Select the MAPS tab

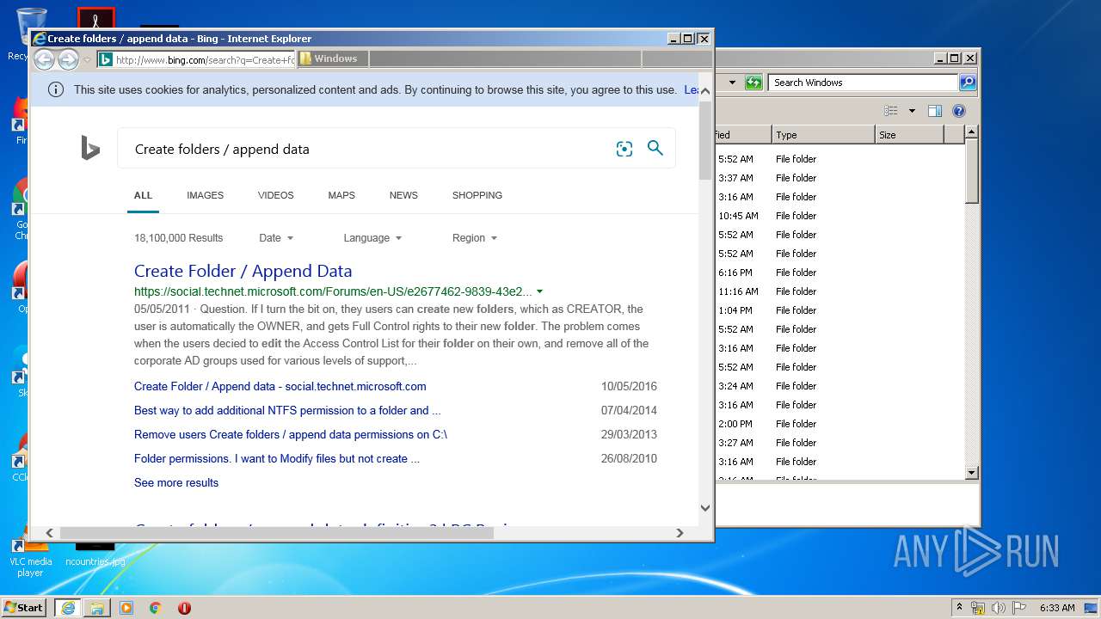[x=341, y=195]
